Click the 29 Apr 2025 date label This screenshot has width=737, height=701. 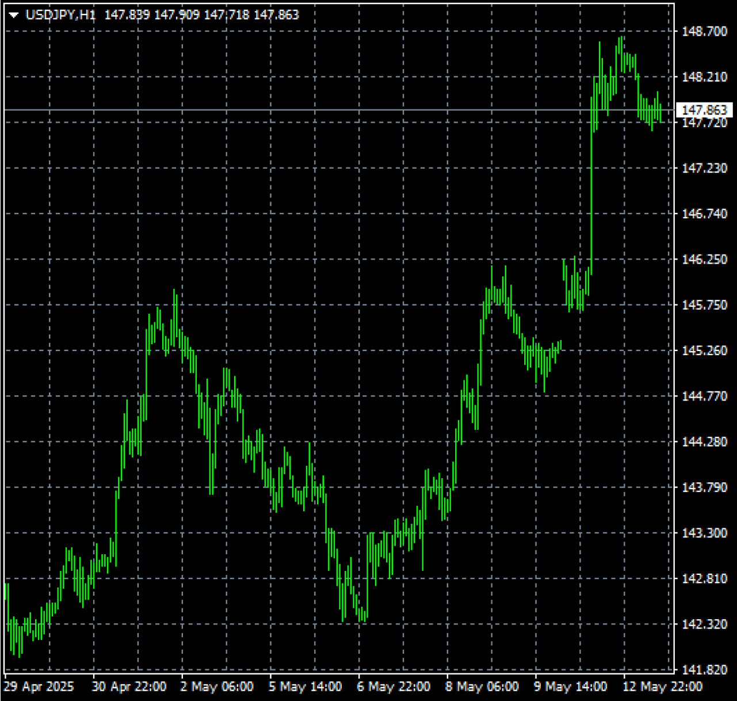(39, 687)
